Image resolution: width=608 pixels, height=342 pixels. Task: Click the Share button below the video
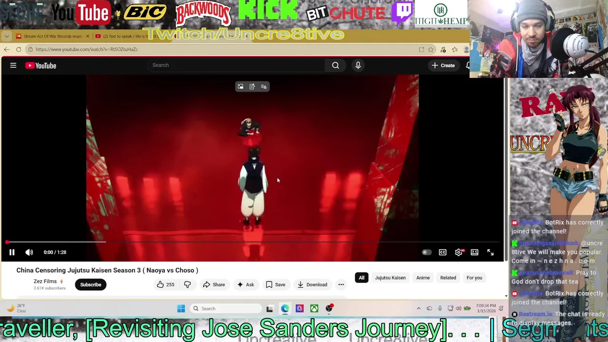coord(214,285)
